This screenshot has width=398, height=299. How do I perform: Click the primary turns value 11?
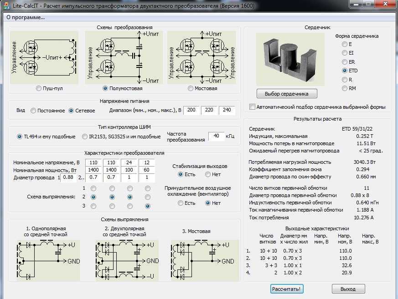(x=366, y=188)
